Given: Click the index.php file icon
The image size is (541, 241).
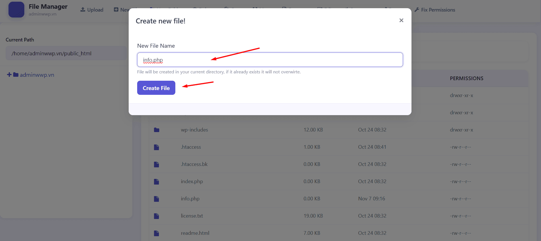Looking at the screenshot, I should click(156, 181).
